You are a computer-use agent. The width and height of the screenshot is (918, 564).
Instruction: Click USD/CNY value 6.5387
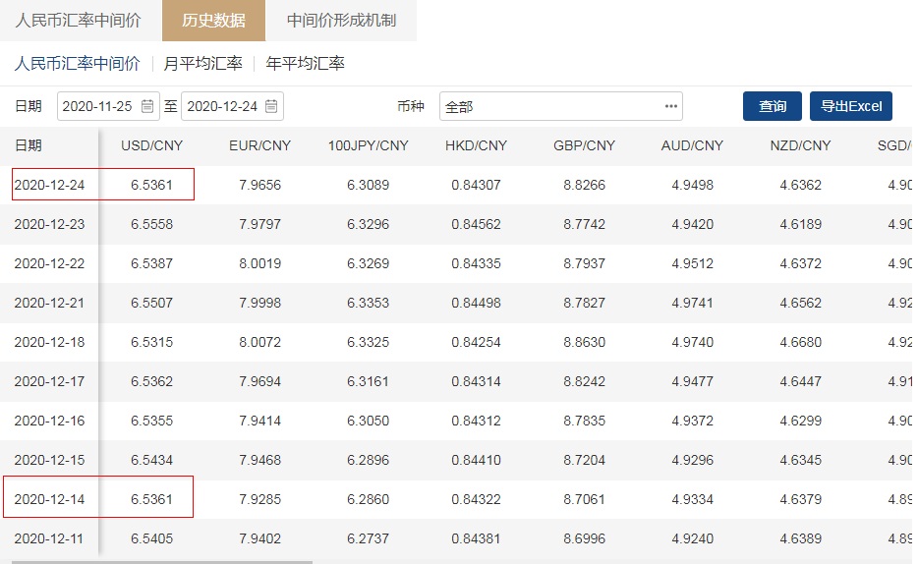[152, 263]
